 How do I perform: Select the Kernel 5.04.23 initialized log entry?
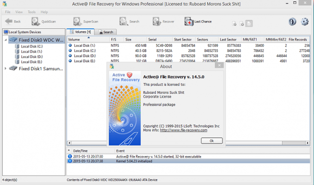click(139, 160)
